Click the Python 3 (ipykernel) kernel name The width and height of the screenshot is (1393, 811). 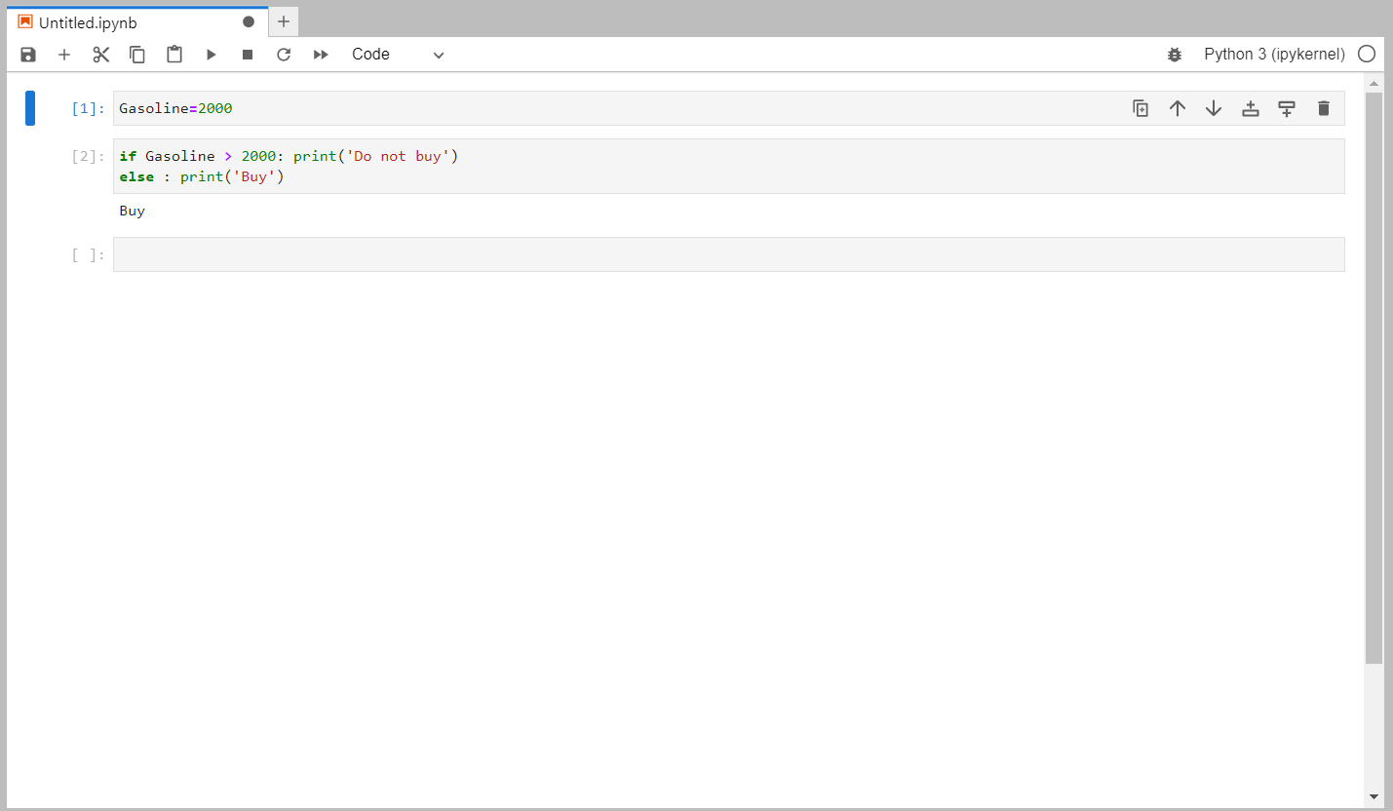pos(1274,55)
